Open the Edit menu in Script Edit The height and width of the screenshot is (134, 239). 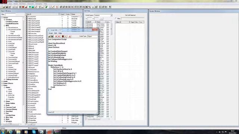pyautogui.click(x=56, y=33)
